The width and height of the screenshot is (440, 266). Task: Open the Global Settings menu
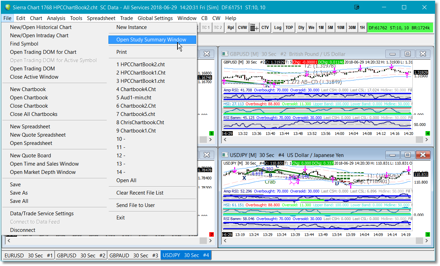tap(155, 18)
